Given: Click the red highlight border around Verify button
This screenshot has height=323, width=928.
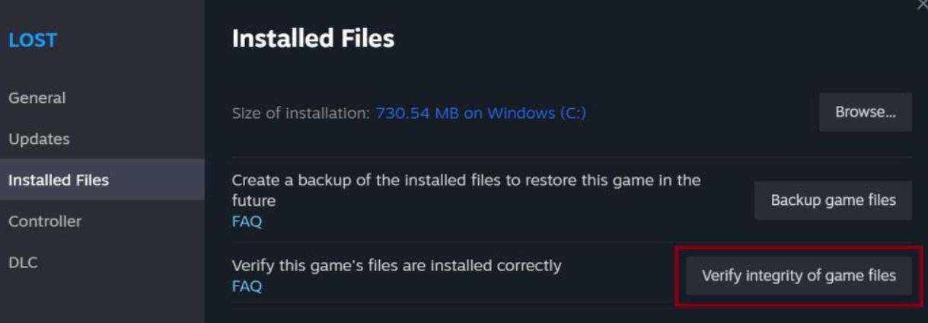Looking at the screenshot, I should point(677,276).
